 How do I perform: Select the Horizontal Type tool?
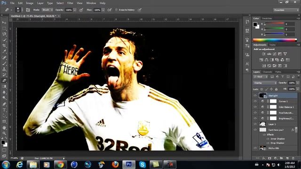pos(4,110)
